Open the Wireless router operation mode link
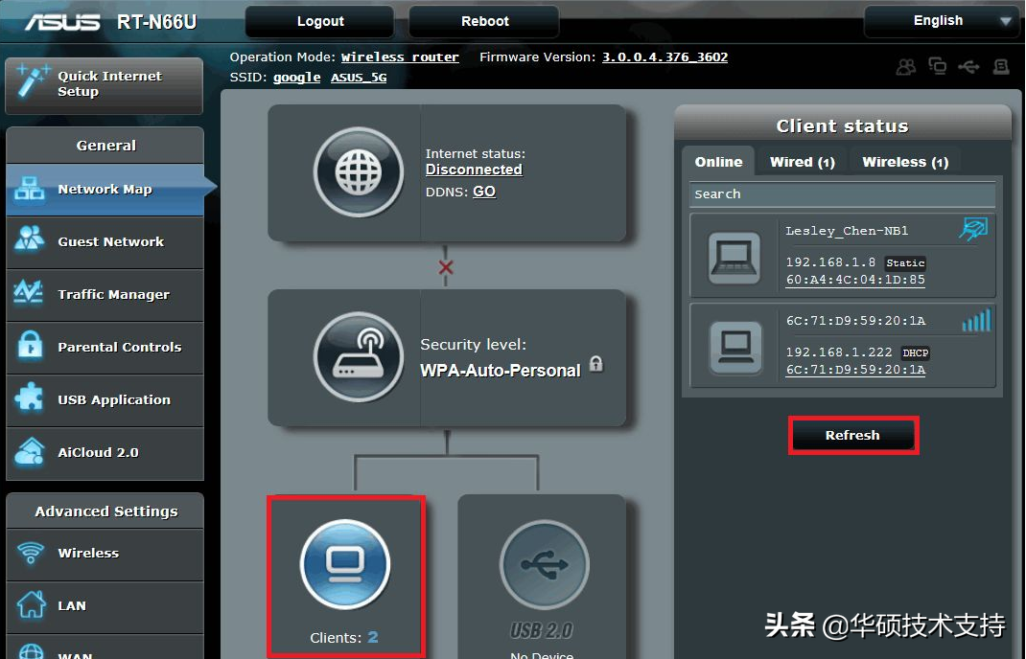 point(400,57)
